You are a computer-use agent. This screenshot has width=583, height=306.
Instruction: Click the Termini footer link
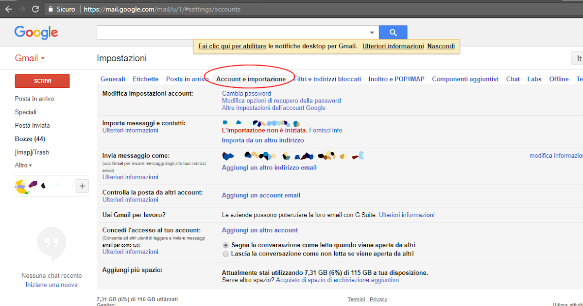click(356, 299)
